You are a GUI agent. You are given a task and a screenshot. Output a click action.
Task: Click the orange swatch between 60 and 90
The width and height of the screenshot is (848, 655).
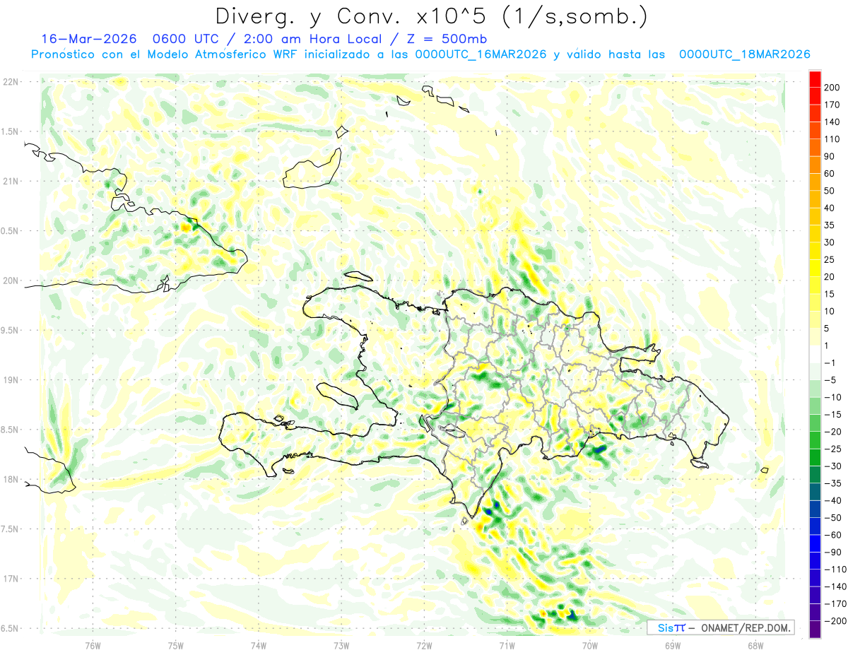(815, 165)
